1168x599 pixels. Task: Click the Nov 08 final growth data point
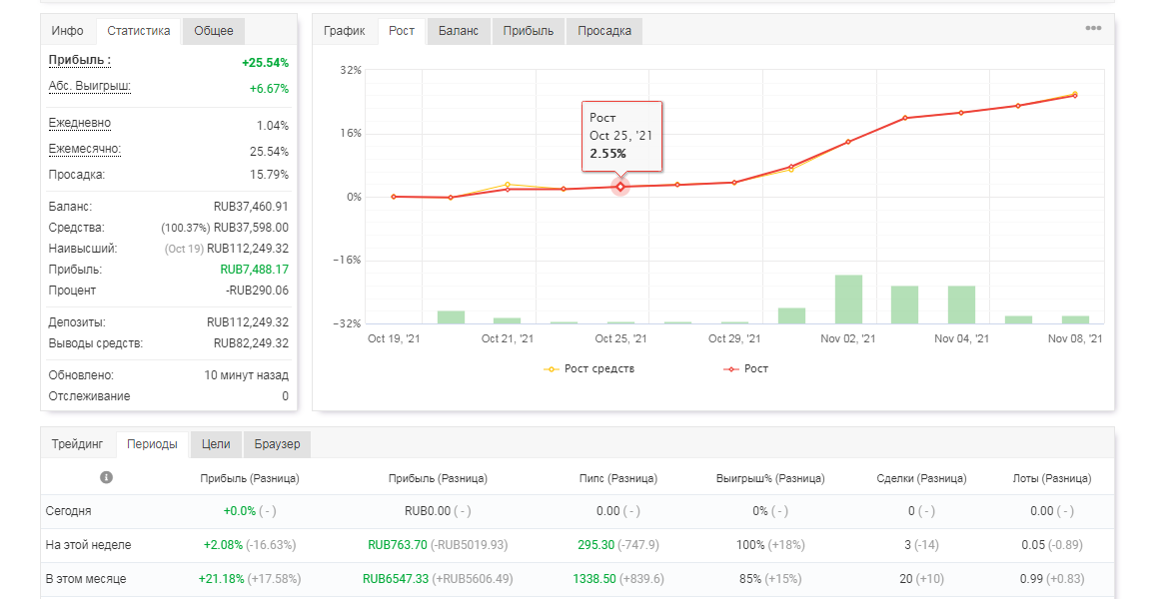(1075, 95)
